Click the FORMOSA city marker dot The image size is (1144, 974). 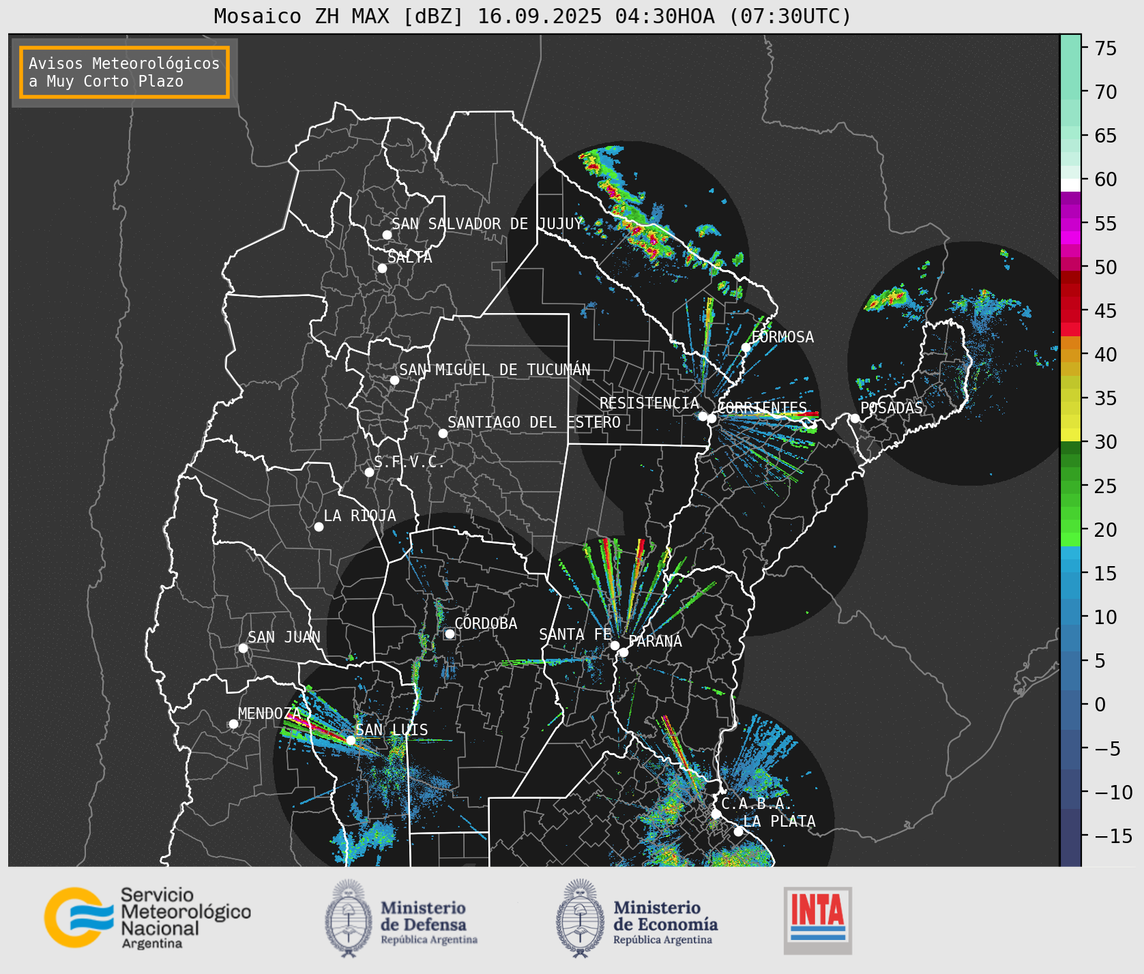click(746, 347)
